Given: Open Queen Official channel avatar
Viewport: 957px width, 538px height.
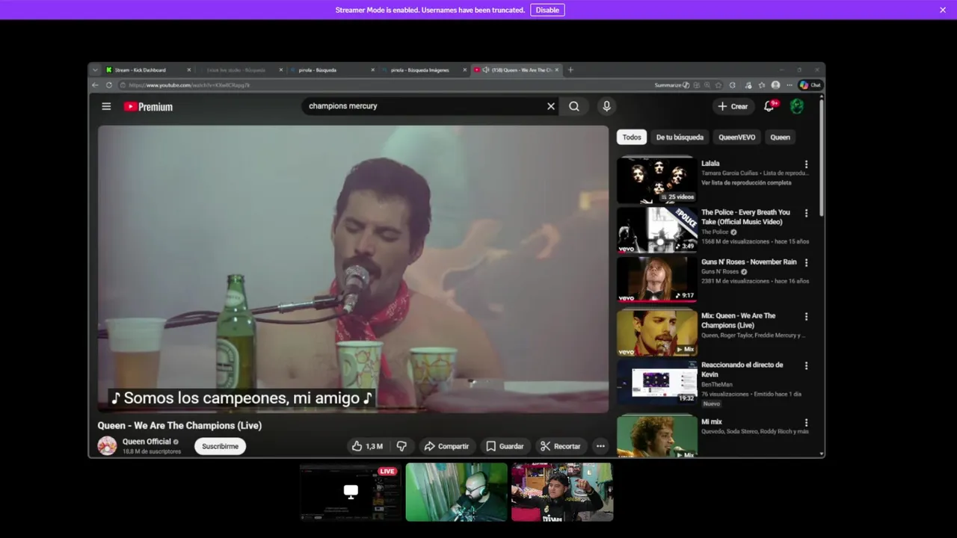Looking at the screenshot, I should pos(107,446).
